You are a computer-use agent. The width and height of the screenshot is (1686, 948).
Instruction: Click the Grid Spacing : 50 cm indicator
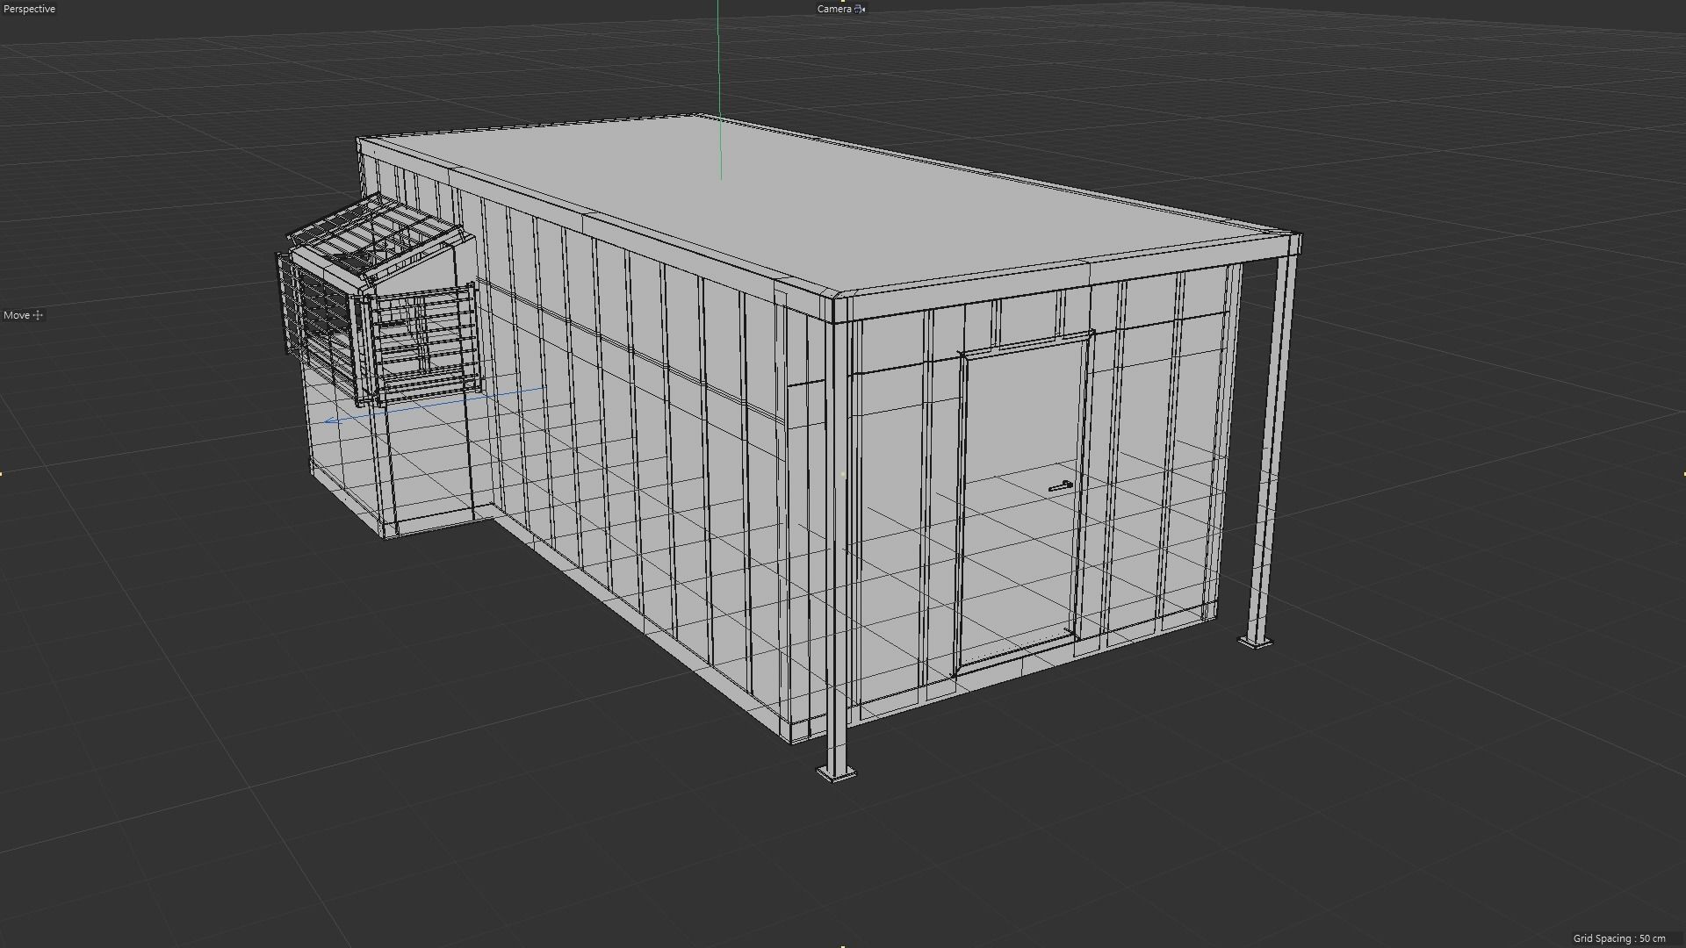coord(1623,937)
